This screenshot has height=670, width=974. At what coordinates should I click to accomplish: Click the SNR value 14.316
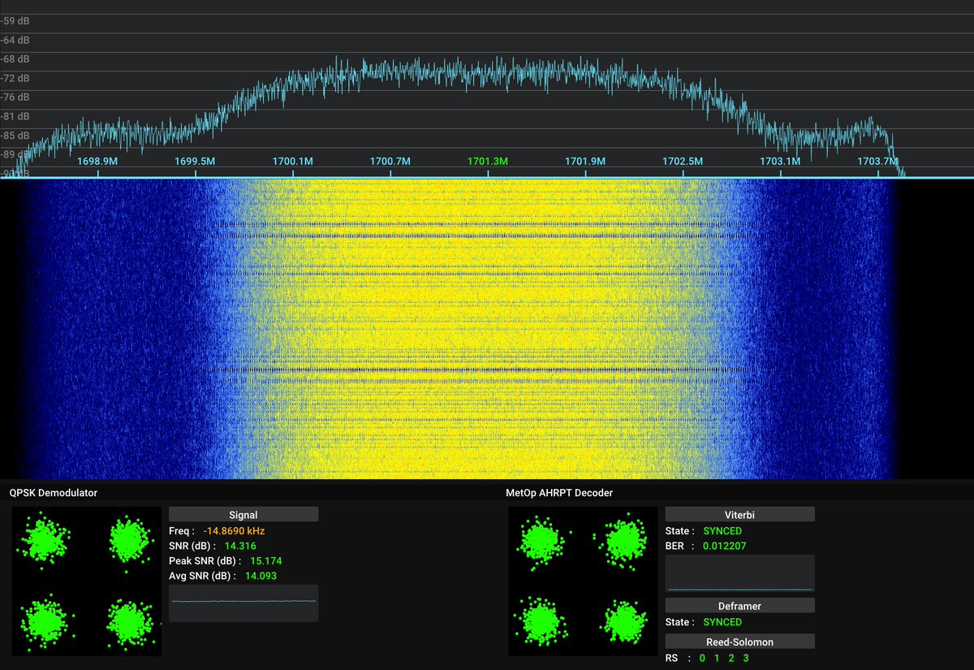(239, 546)
